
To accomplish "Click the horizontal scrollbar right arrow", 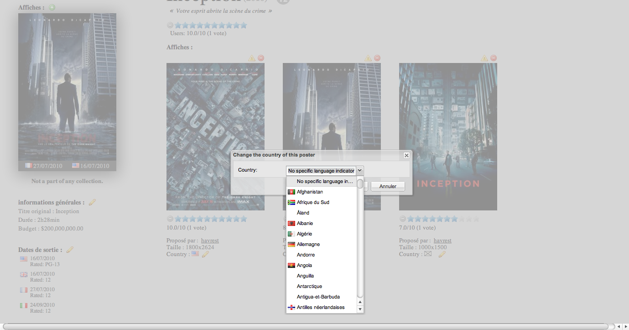I will (625, 326).
